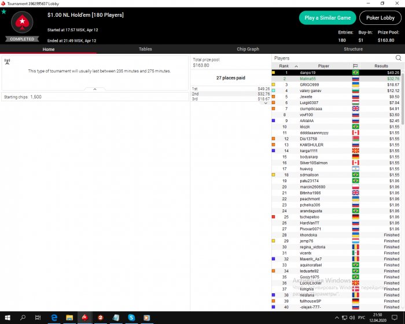
Task: Open the Chip Graph tab
Action: (x=248, y=49)
